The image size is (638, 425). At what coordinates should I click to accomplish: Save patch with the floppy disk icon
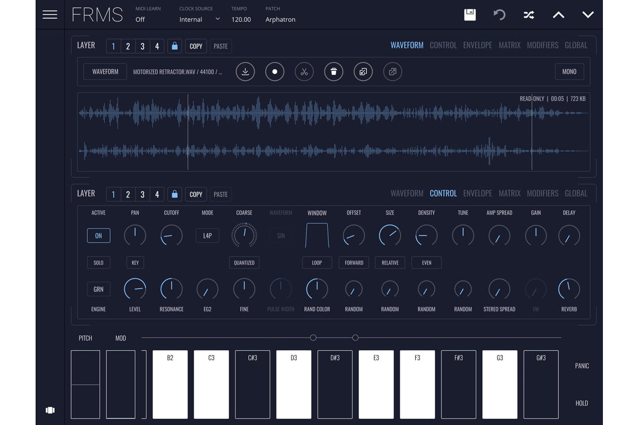click(x=470, y=15)
